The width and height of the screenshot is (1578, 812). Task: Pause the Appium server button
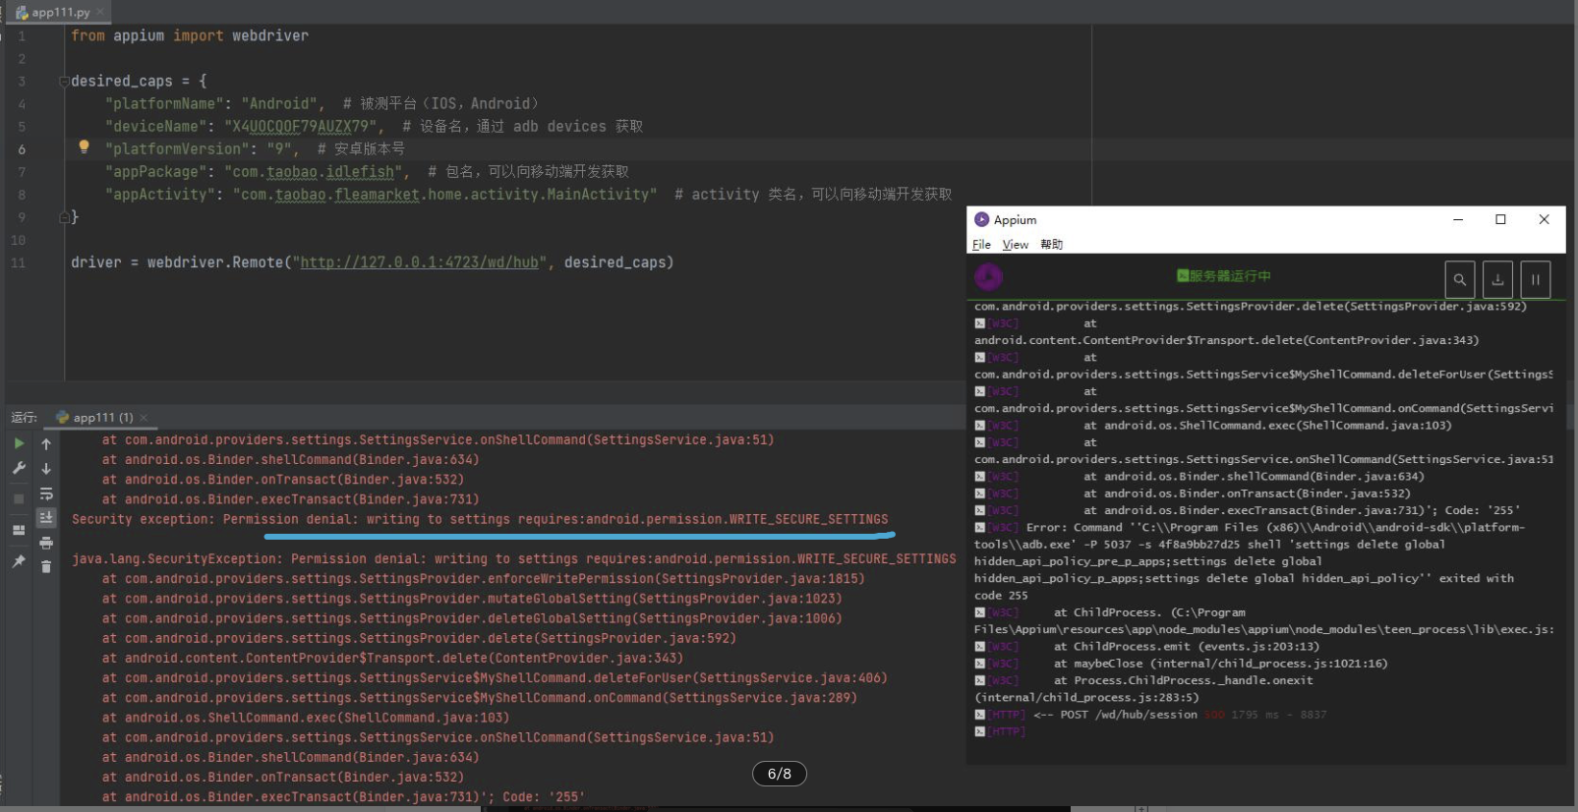pyautogui.click(x=1536, y=279)
